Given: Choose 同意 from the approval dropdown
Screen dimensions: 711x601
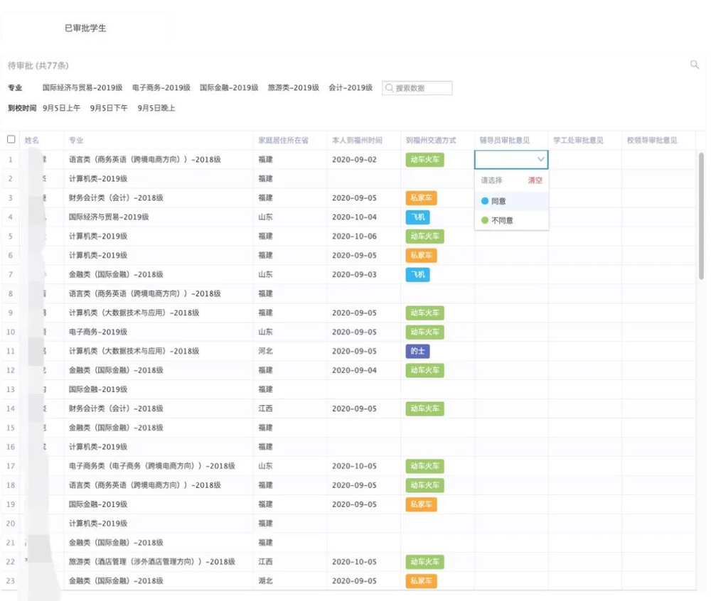Looking at the screenshot, I should click(x=498, y=201).
